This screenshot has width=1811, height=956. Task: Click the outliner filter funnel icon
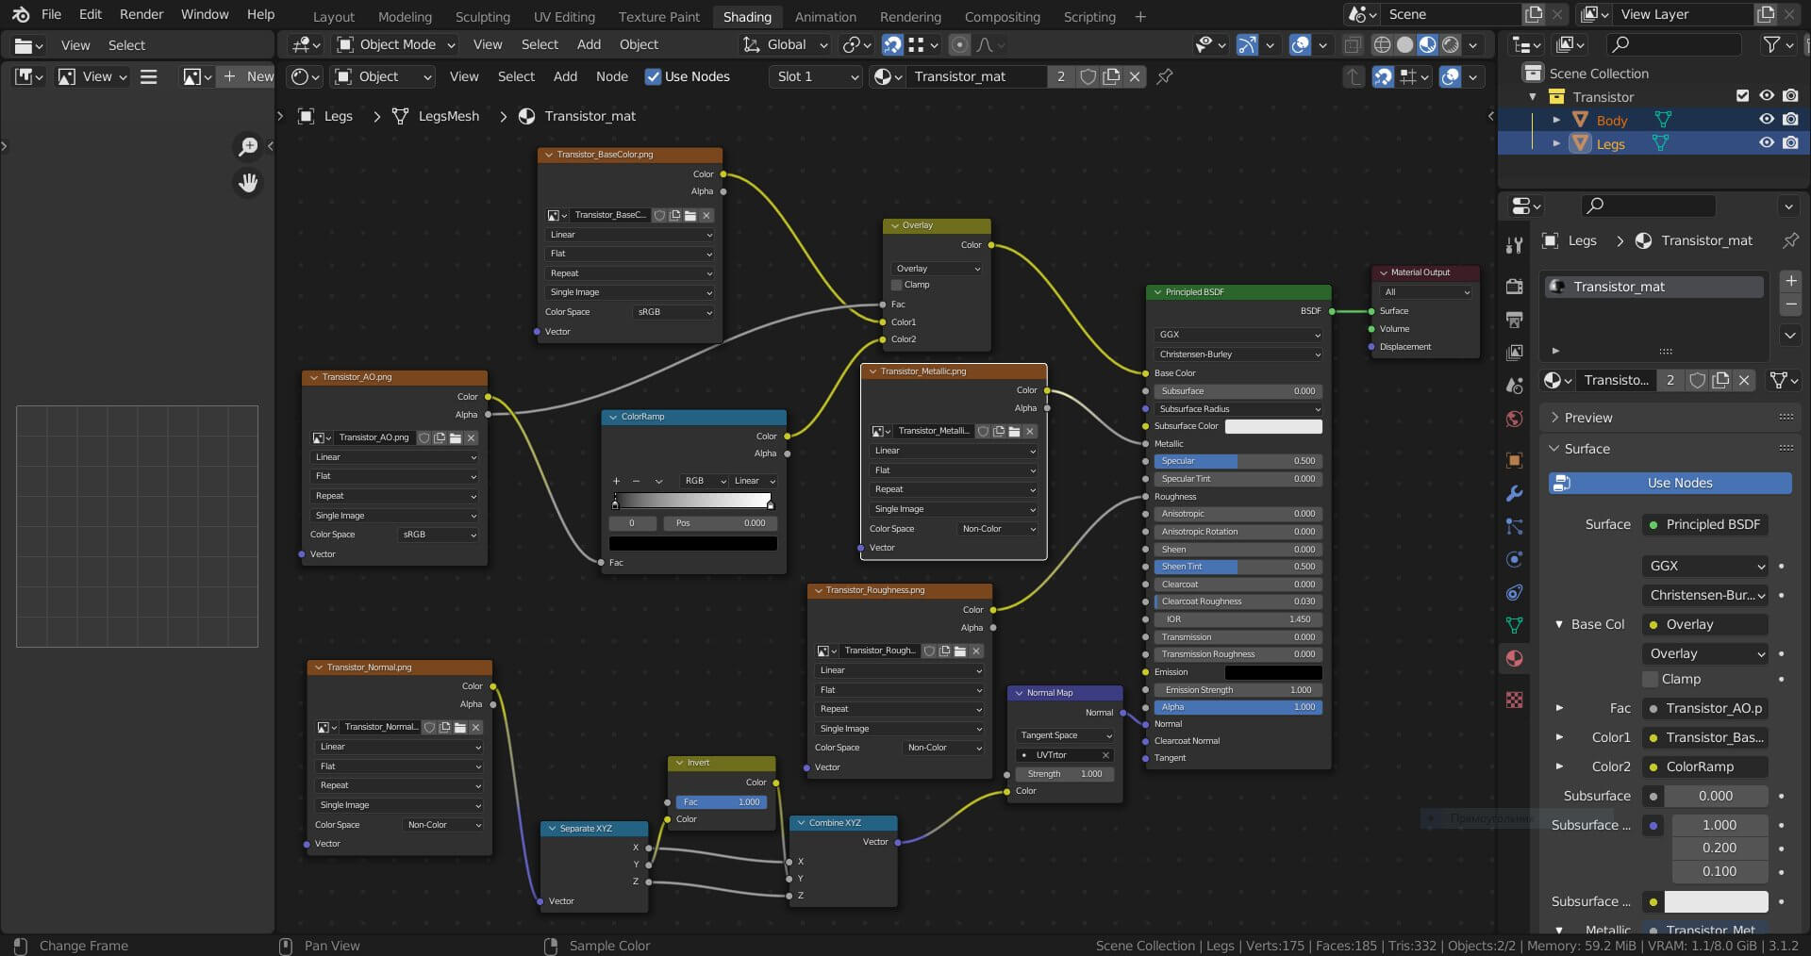[1772, 44]
